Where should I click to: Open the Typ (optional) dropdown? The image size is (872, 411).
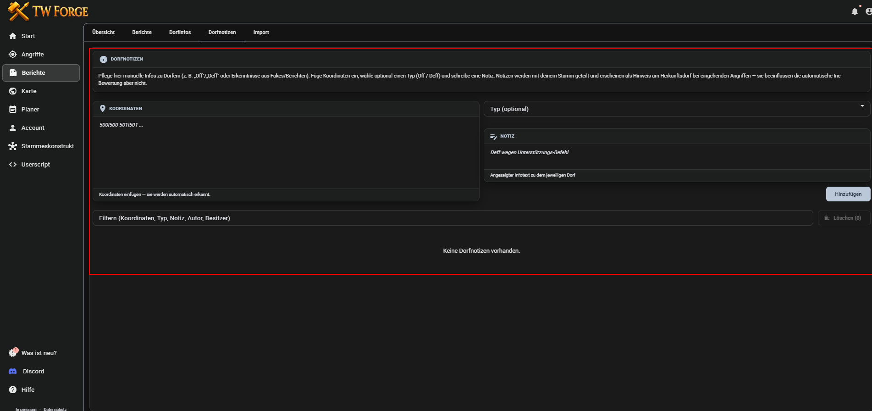677,109
